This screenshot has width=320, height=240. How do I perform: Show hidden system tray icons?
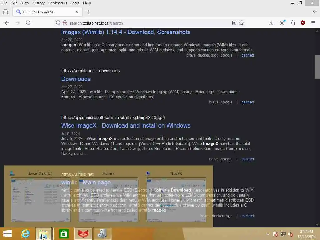[x=268, y=234]
